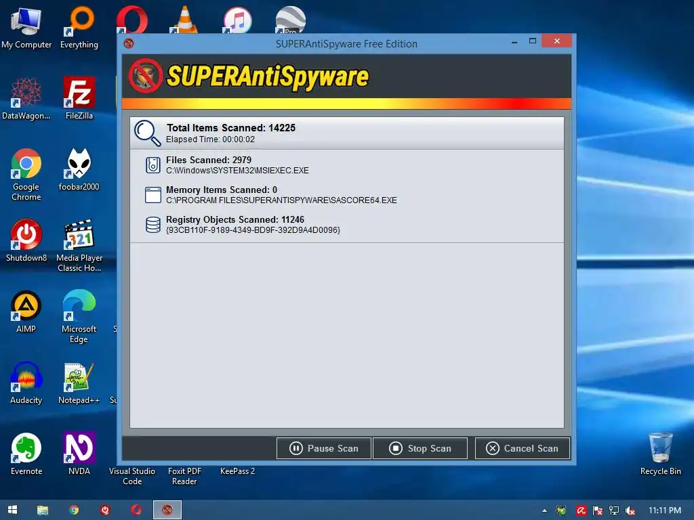Select the Recycle Bin desktop icon
The width and height of the screenshot is (694, 520).
(660, 454)
